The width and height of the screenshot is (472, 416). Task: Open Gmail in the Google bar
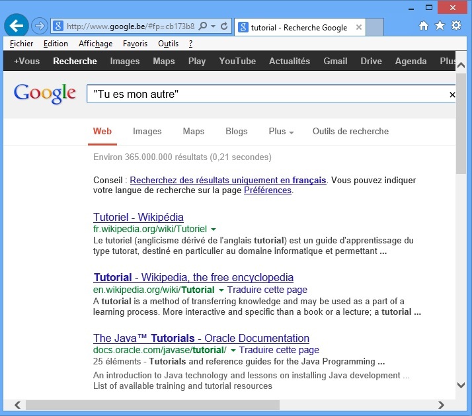(335, 61)
